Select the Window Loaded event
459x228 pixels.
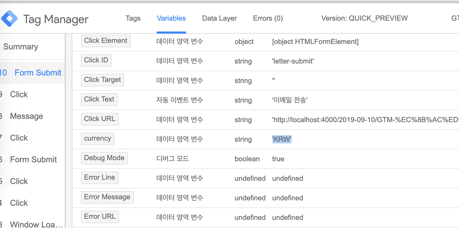(x=36, y=224)
